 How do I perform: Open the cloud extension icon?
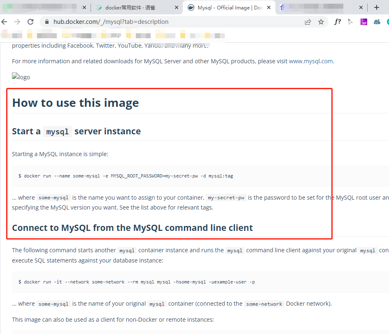tap(377, 22)
